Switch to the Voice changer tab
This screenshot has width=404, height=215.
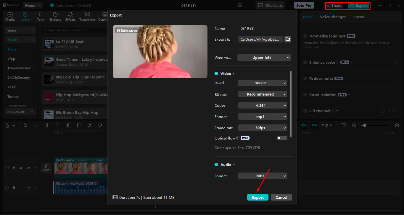pyautogui.click(x=333, y=17)
